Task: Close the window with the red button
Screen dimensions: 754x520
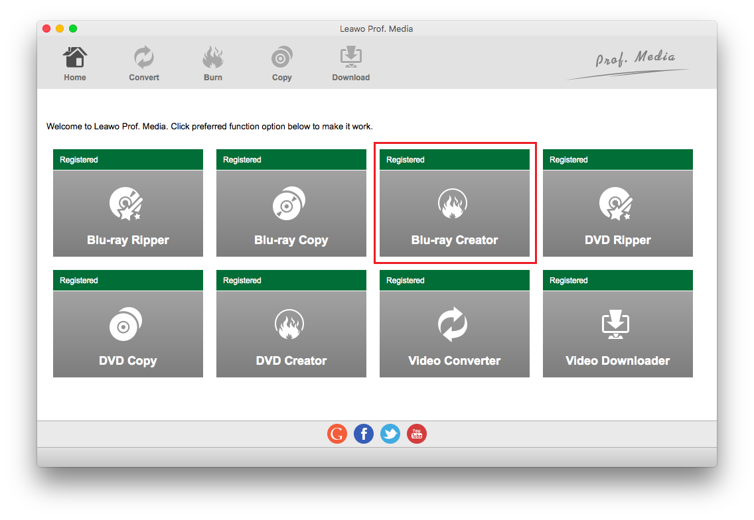Action: pos(46,29)
